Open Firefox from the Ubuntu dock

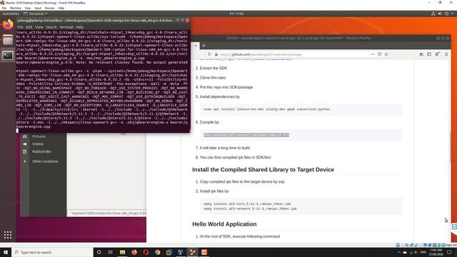pyautogui.click(x=8, y=24)
